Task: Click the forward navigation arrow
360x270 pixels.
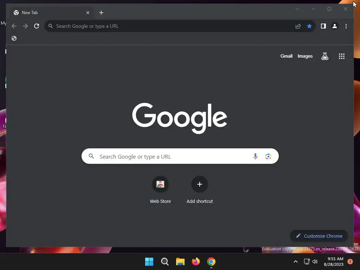Action: tap(25, 26)
